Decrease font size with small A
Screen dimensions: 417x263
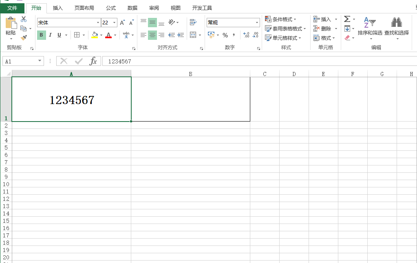tap(131, 22)
